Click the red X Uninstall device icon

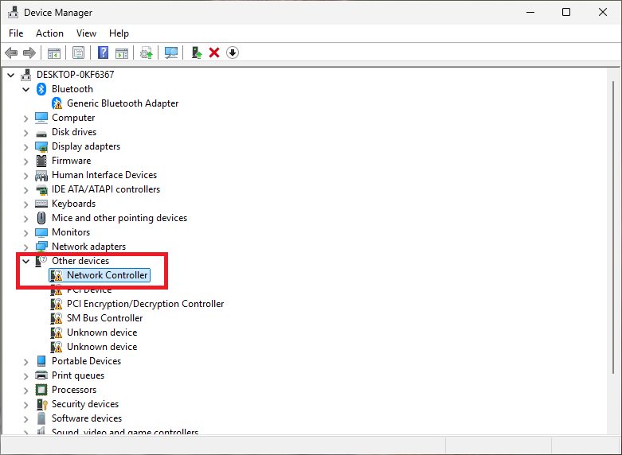click(214, 52)
